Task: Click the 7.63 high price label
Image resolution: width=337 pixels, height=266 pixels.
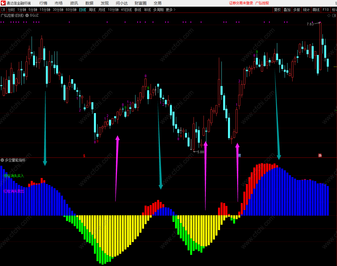Action: 310,24
